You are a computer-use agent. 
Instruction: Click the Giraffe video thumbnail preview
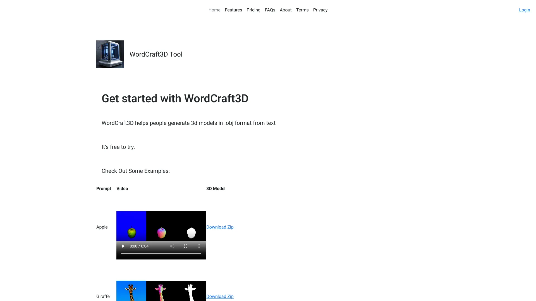coord(161,291)
